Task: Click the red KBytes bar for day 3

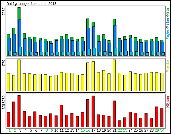Action: pyautogui.click(x=19, y=111)
